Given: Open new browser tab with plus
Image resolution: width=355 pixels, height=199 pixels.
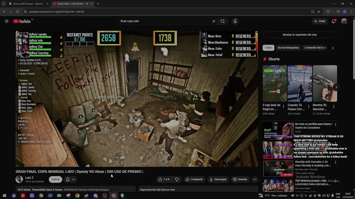Looking at the screenshot, I should [x=98, y=4].
